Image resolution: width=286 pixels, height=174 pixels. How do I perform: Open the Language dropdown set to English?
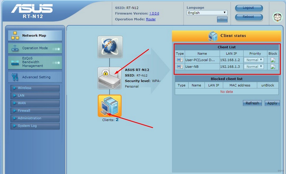[207, 13]
